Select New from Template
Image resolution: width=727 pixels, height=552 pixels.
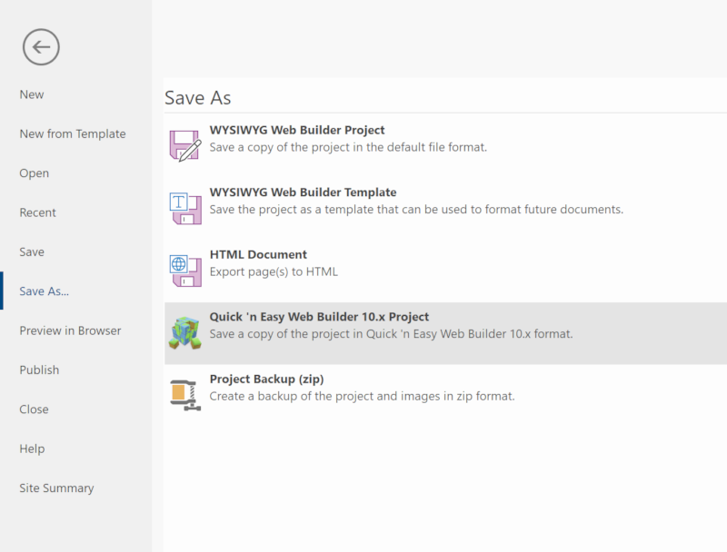pos(73,133)
